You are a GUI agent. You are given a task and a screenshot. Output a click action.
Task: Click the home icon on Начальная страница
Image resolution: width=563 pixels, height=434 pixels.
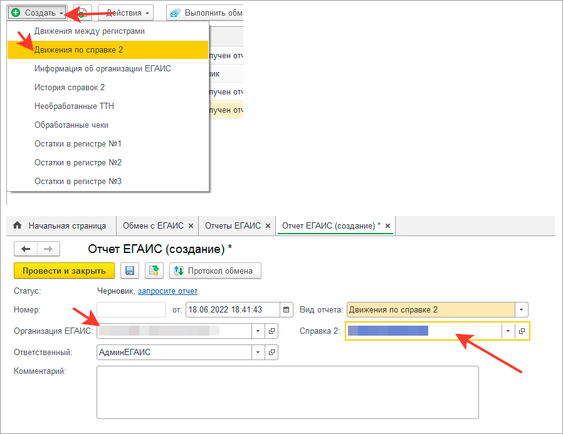17,225
